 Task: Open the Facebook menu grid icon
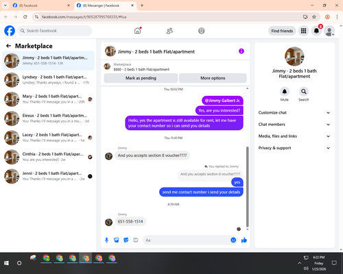tap(303, 31)
